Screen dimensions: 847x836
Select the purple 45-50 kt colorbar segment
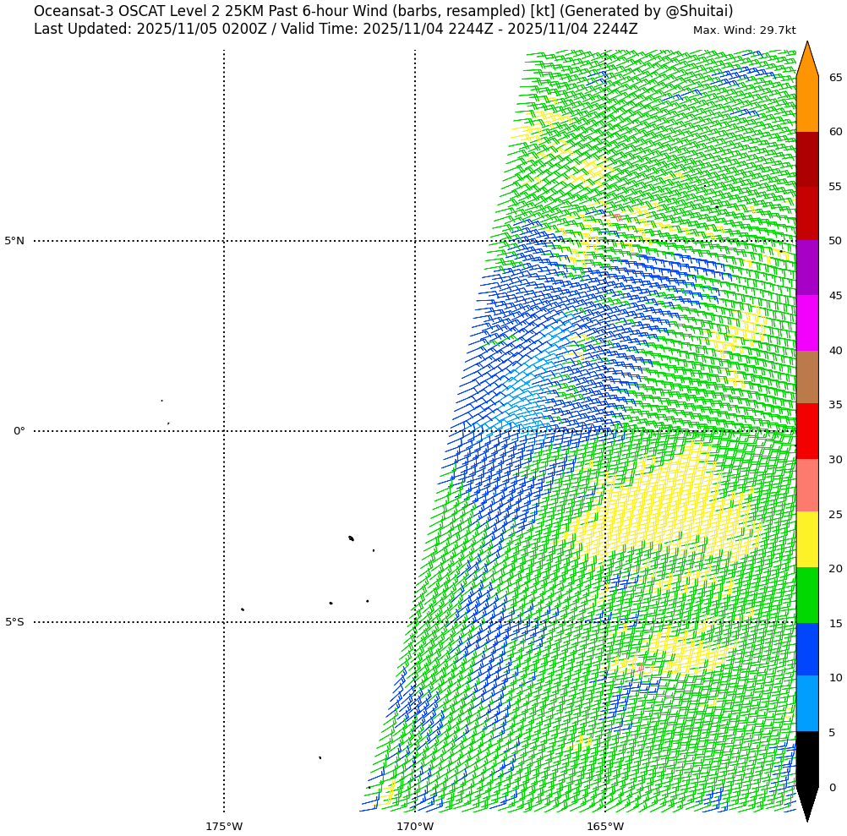pyautogui.click(x=807, y=268)
